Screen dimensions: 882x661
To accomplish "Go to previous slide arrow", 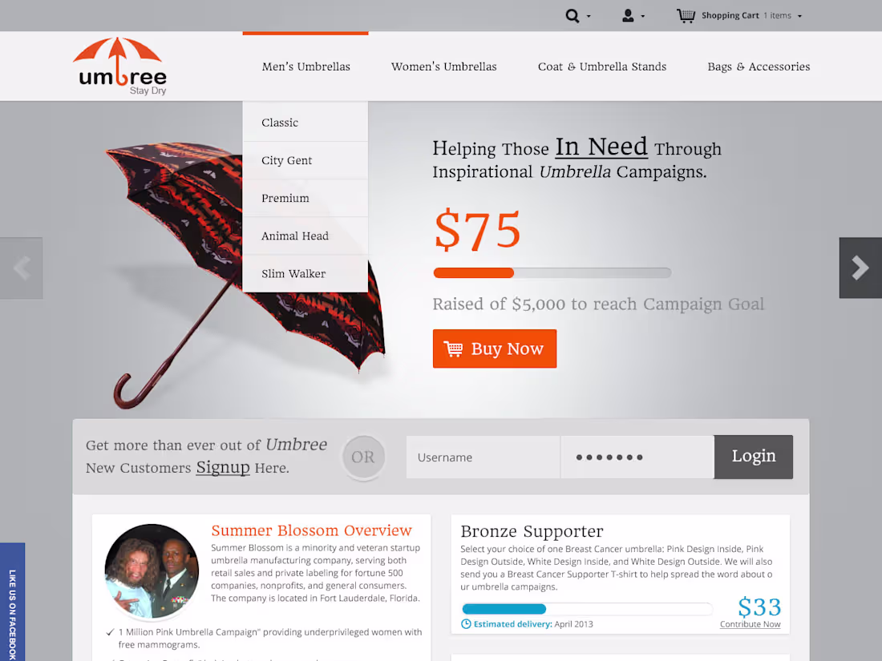I will point(22,268).
